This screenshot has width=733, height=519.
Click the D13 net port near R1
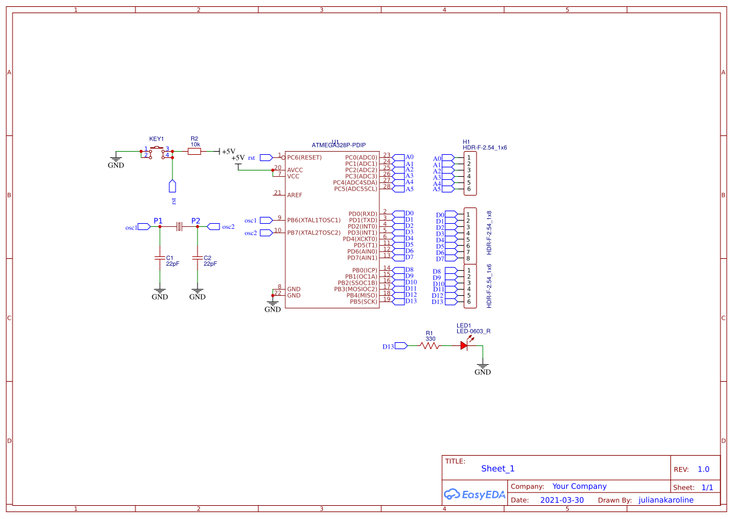coord(400,345)
